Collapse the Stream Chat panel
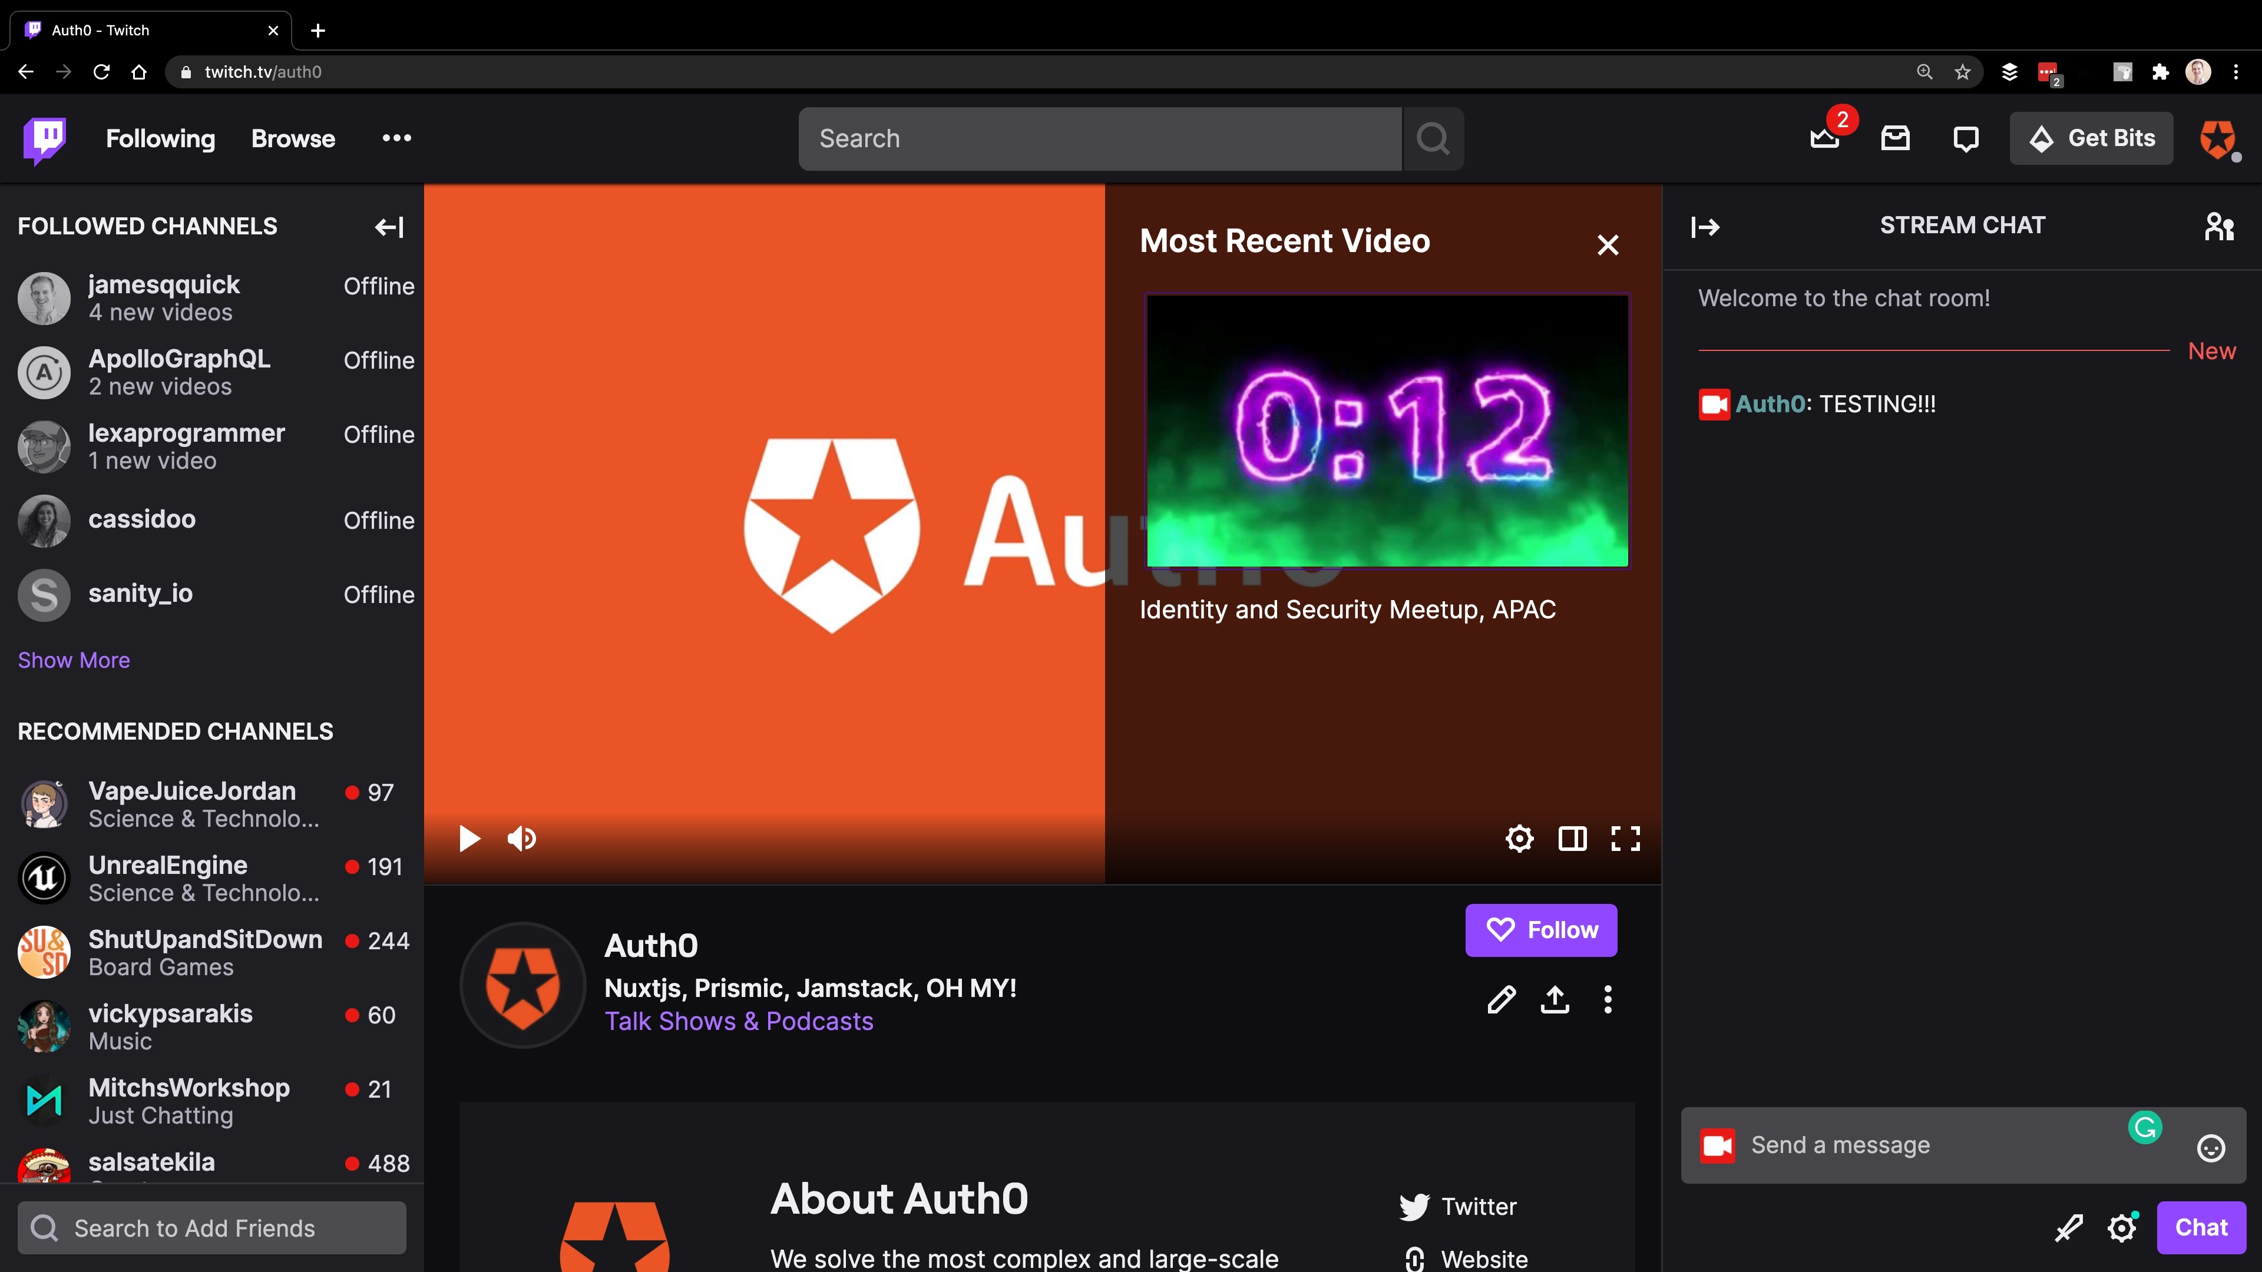The width and height of the screenshot is (2262, 1272). [x=1705, y=227]
